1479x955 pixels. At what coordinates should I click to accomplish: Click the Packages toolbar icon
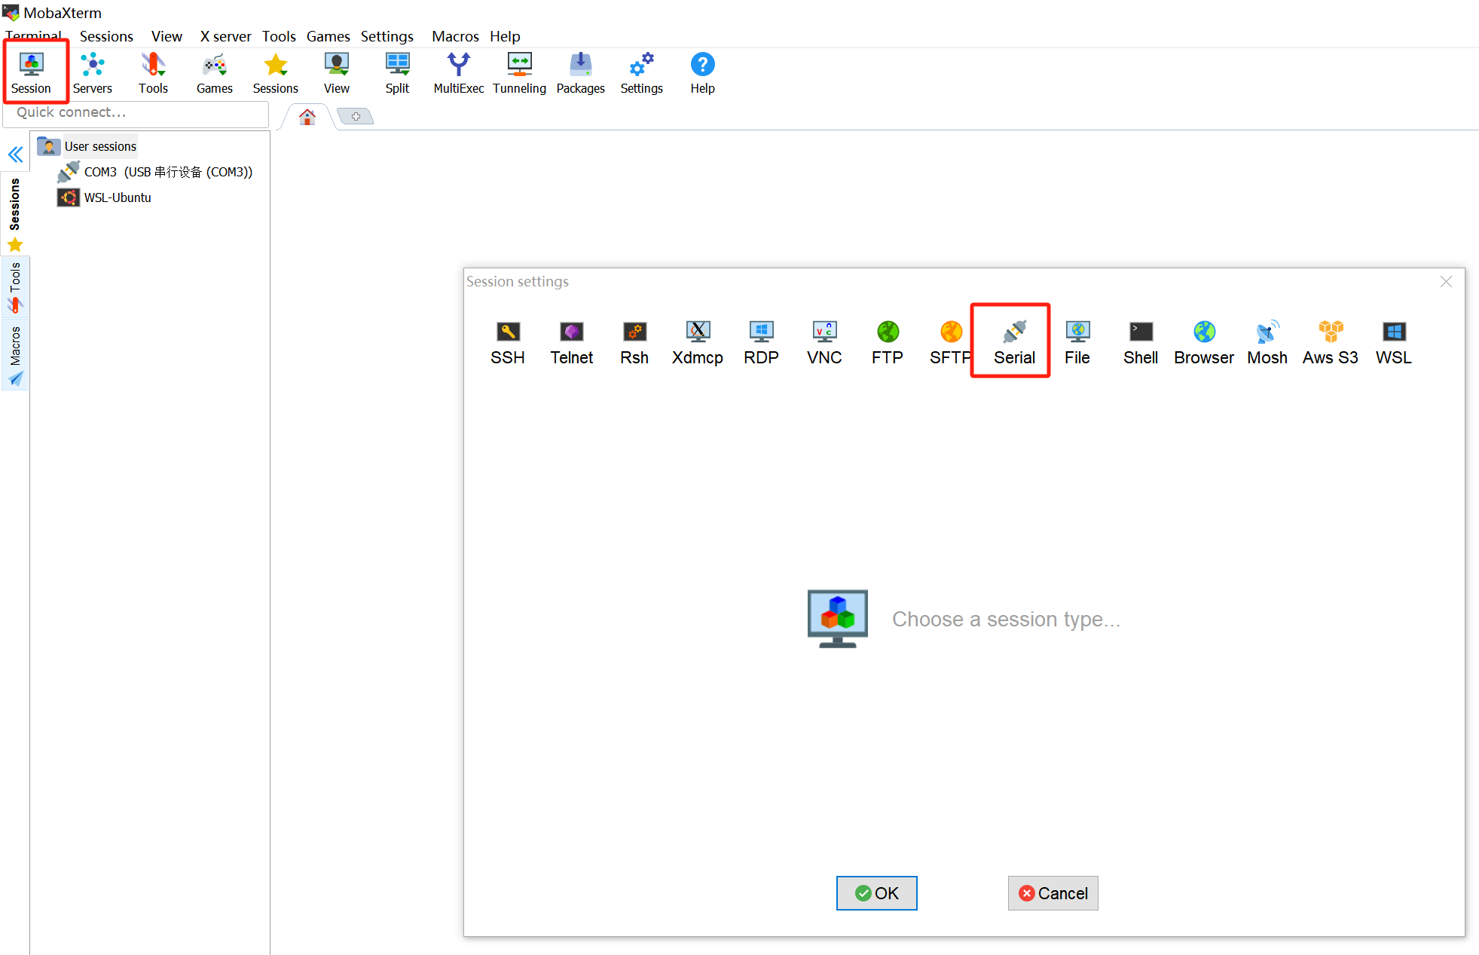(x=581, y=73)
